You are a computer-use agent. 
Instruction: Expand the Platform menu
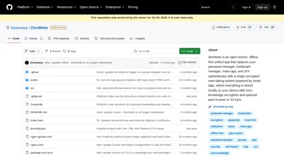tap(25, 7)
